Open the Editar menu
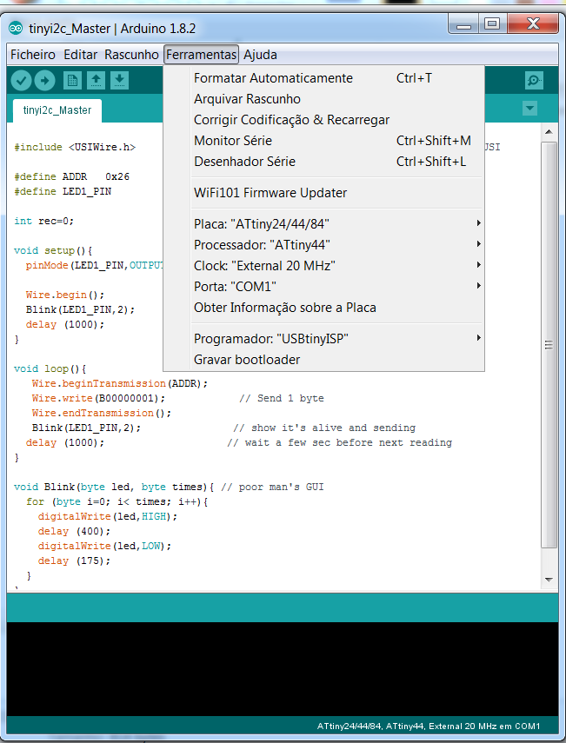The height and width of the screenshot is (743, 566). click(x=81, y=55)
